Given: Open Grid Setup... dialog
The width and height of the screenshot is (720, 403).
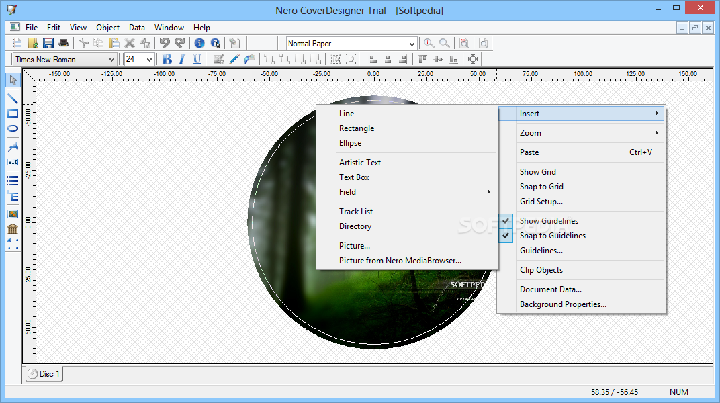Looking at the screenshot, I should point(582,201).
